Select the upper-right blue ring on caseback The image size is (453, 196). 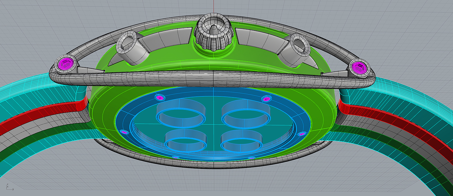(x=247, y=114)
